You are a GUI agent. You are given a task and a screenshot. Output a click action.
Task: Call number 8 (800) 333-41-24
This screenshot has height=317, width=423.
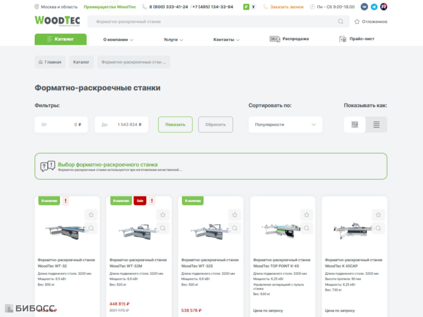(168, 7)
